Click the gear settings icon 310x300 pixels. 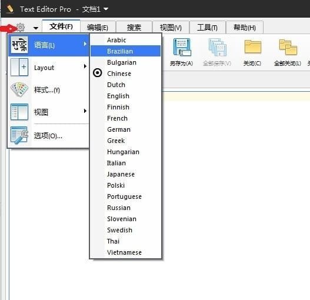click(x=21, y=27)
